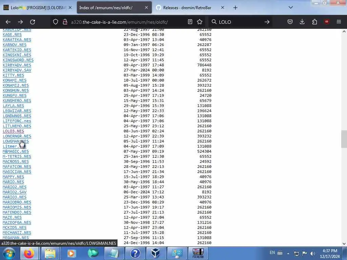Open the help question mark taskbar icon
The image size is (347, 260).
pos(135,253)
